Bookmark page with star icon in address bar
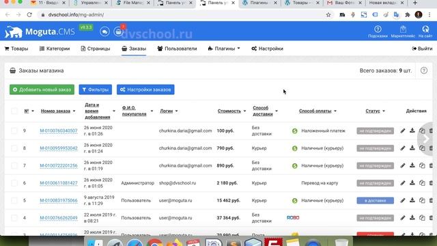 point(328,15)
